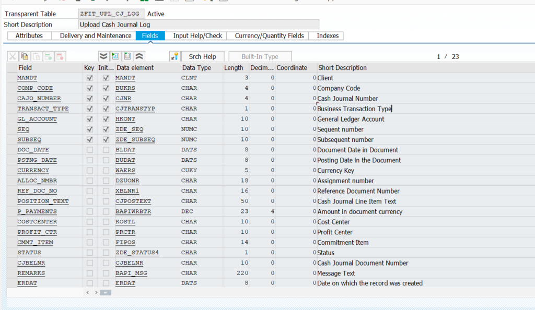
Task: Click the Delete Row icon
Action: coord(60,56)
